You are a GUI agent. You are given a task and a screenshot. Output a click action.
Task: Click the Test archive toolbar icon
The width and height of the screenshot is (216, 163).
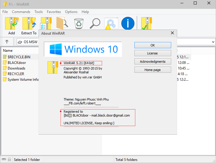pyautogui.click(x=46, y=23)
